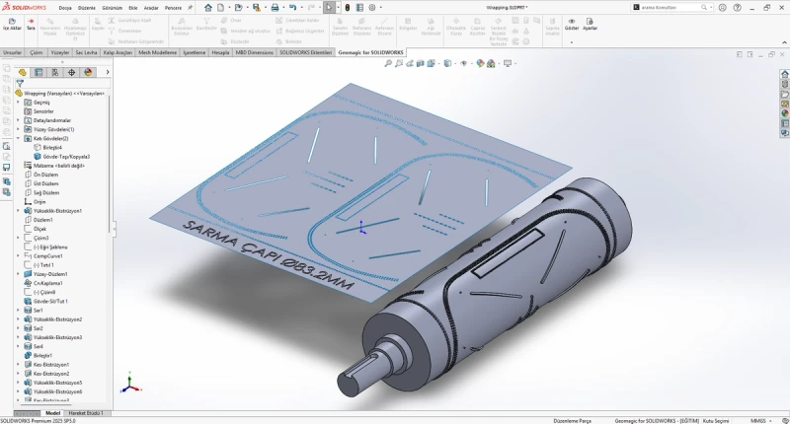Select the Model tab at the bottom
This screenshot has width=790, height=424.
(x=52, y=413)
